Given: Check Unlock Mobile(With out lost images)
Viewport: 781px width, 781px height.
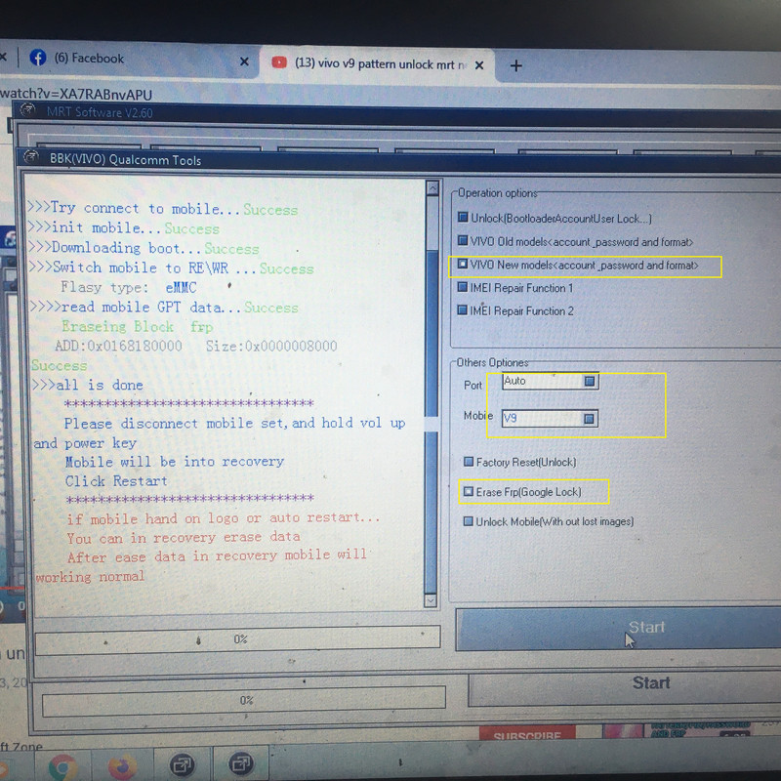Looking at the screenshot, I should point(469,521).
